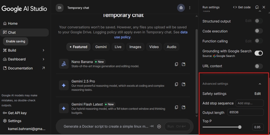Image resolution: width=270 pixels, height=135 pixels.
Task: Click the Documentation book icon
Action: click(5, 68)
